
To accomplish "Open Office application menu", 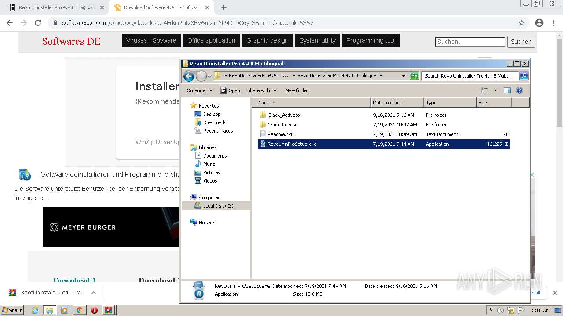I will [211, 40].
